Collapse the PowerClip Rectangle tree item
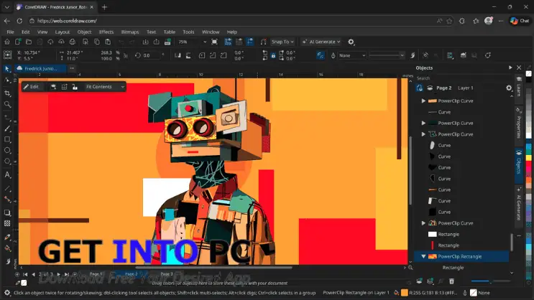Viewport: 534px width, 300px height. coord(423,256)
